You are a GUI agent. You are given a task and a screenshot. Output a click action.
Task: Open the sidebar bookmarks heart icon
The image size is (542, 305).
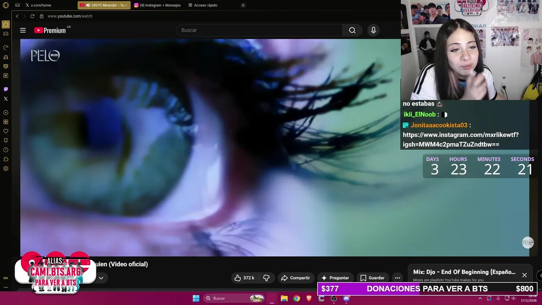pos(6,131)
